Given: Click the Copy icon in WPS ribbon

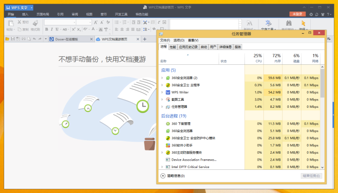Looking at the screenshot, I should (x=19, y=29).
